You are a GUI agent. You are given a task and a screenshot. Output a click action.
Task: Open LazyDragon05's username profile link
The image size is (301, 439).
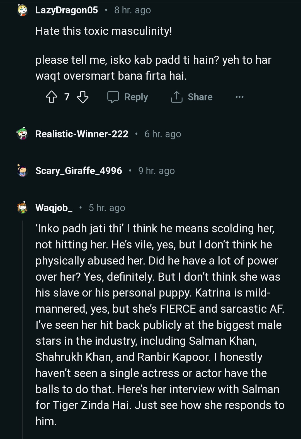[67, 10]
